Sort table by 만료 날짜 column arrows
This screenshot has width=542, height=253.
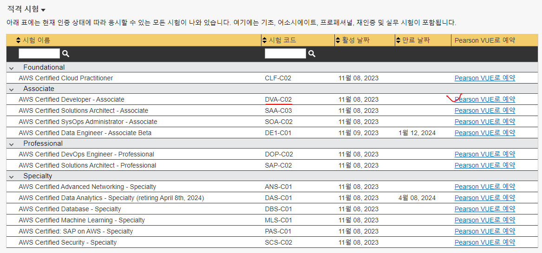pyautogui.click(x=398, y=40)
